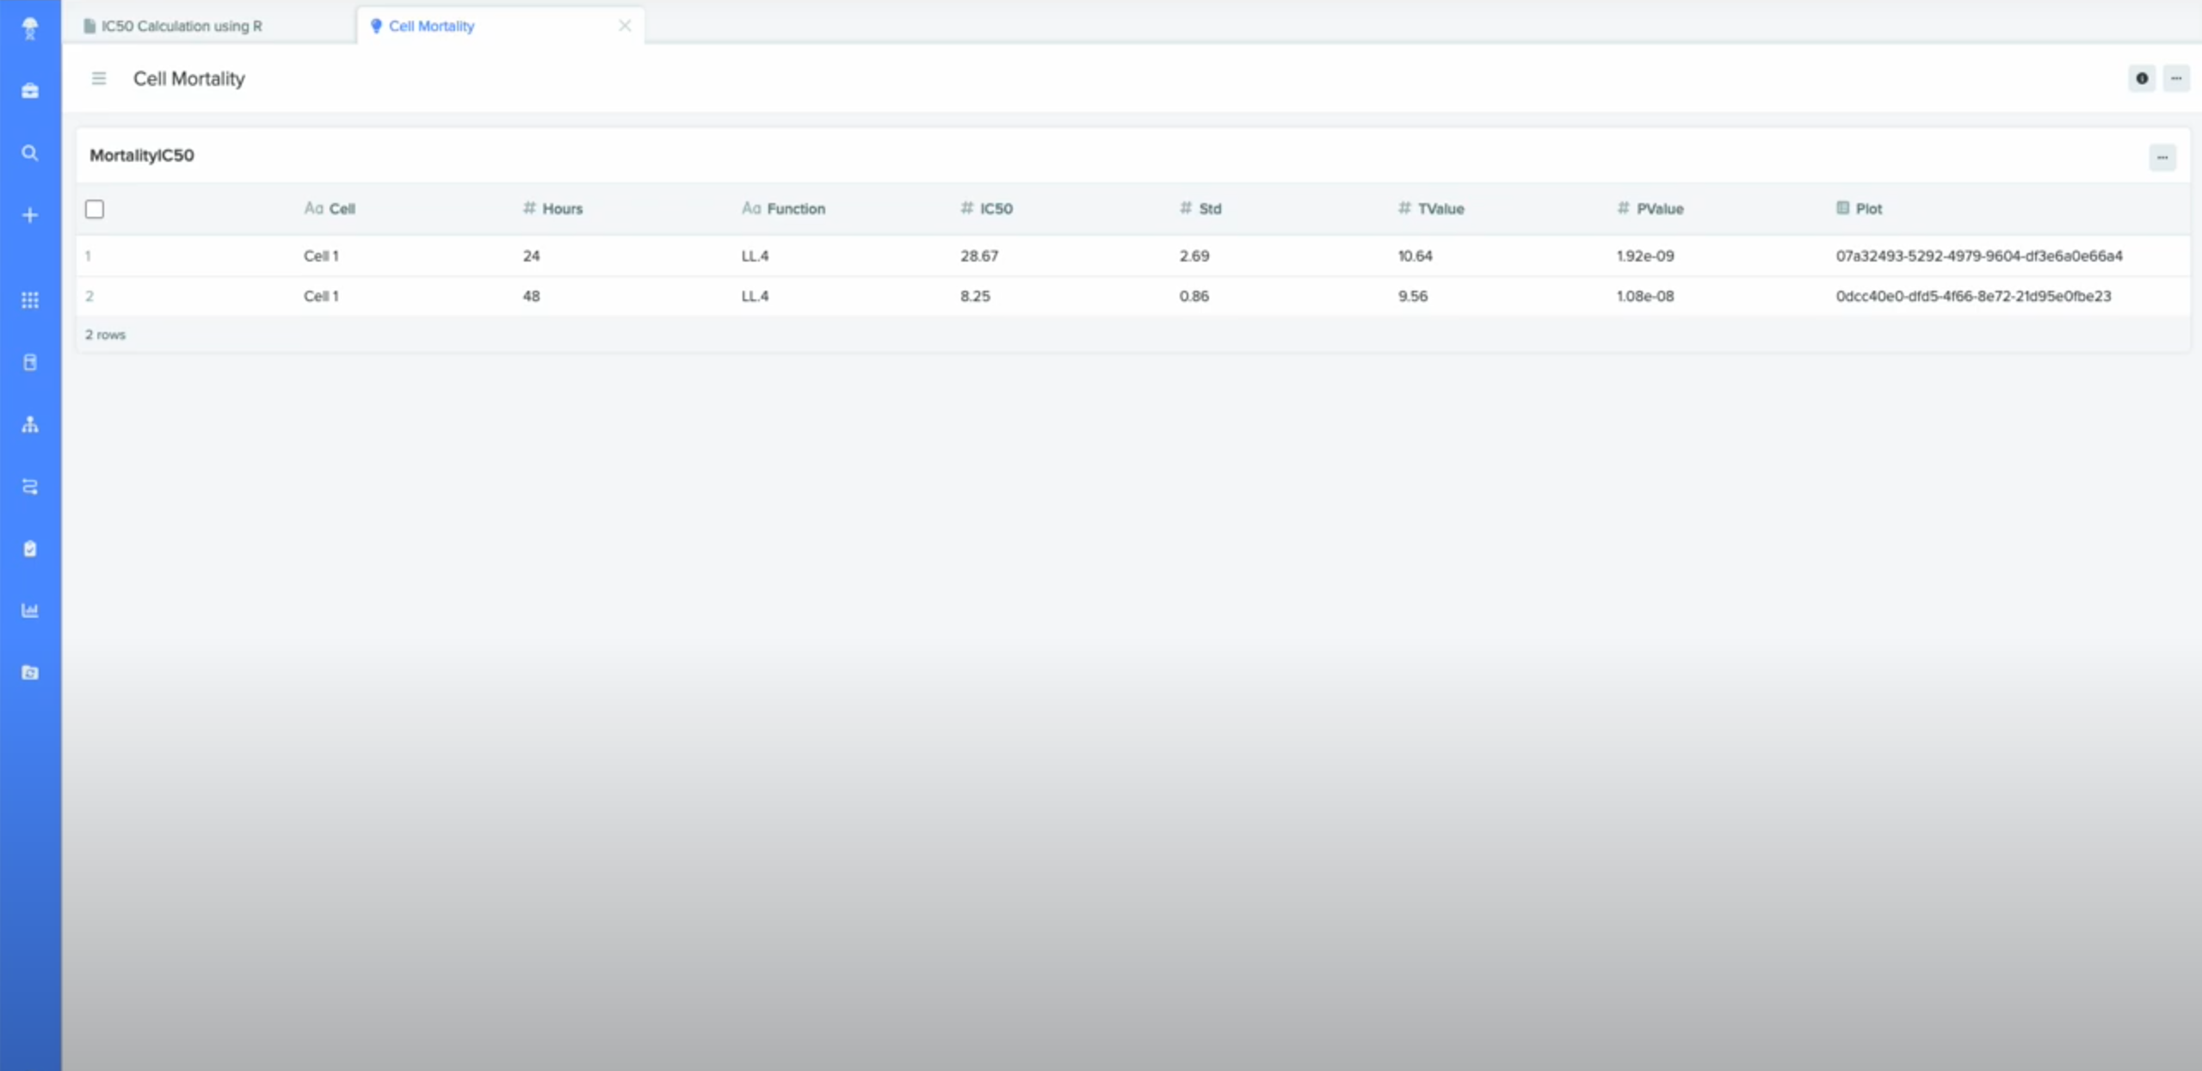Select row number 2 in table

(x=89, y=296)
